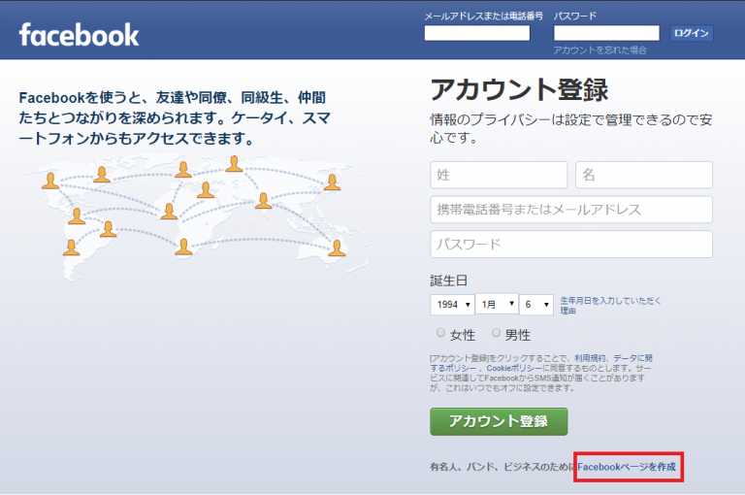Click the 姓 last name field
The image size is (745, 495).
[499, 175]
